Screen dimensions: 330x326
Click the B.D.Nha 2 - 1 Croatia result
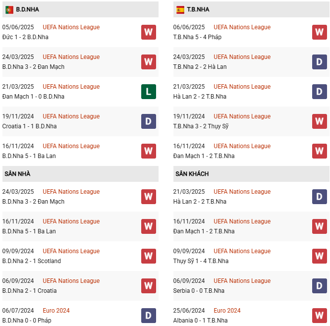[x=29, y=291]
